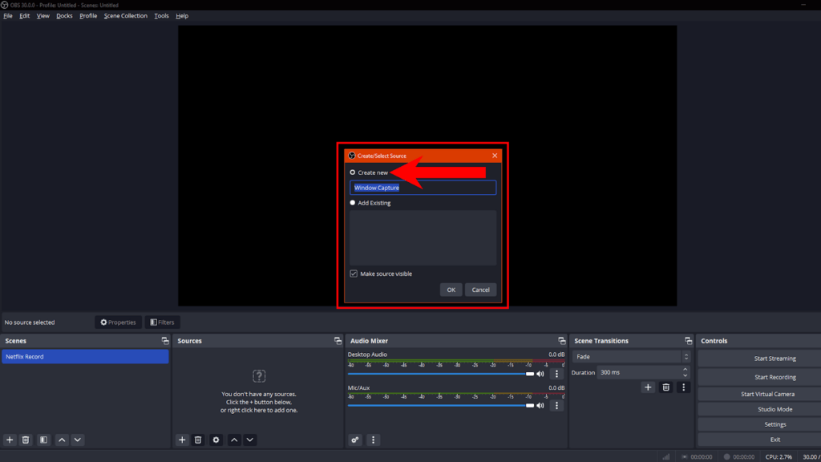Pop out the Sources dock

[338, 341]
